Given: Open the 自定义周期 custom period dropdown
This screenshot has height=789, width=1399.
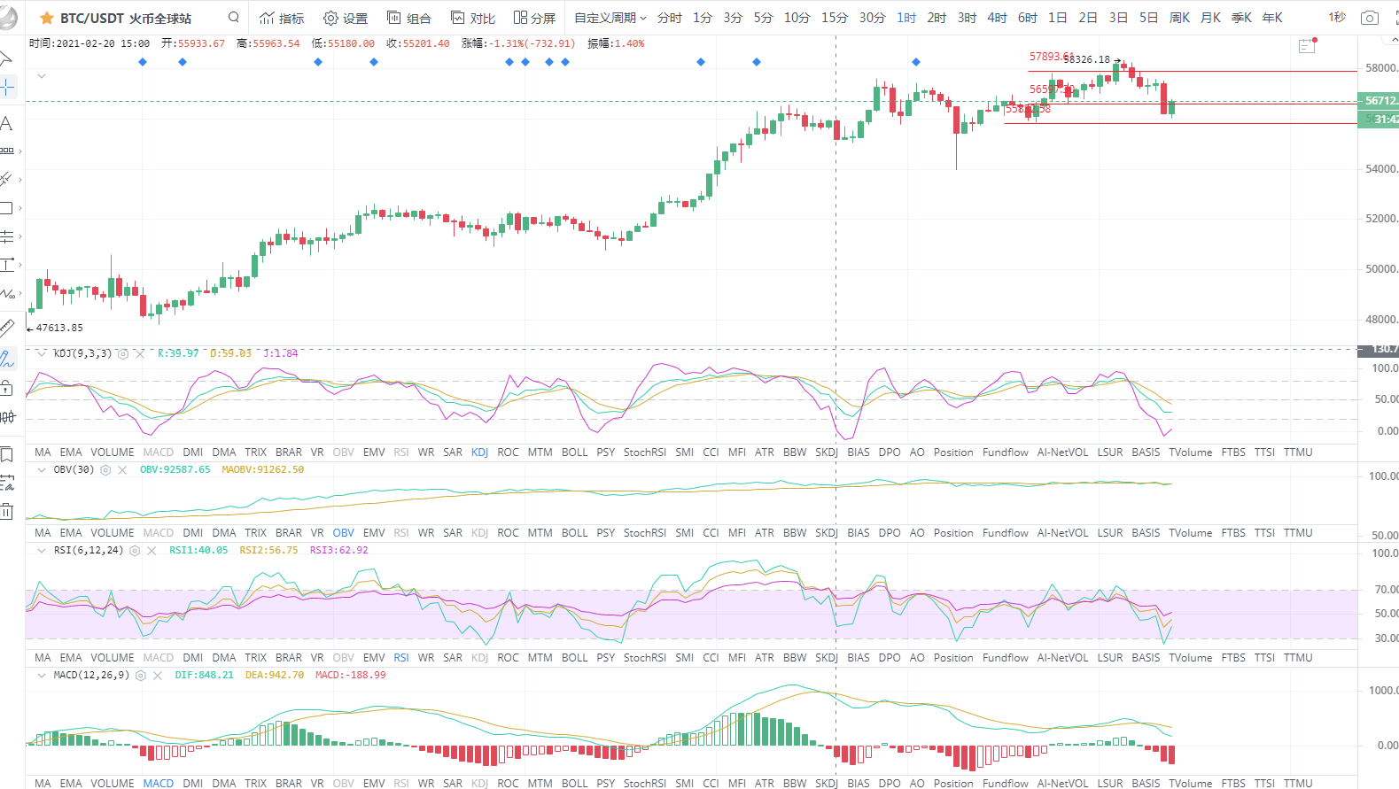Looking at the screenshot, I should [610, 18].
